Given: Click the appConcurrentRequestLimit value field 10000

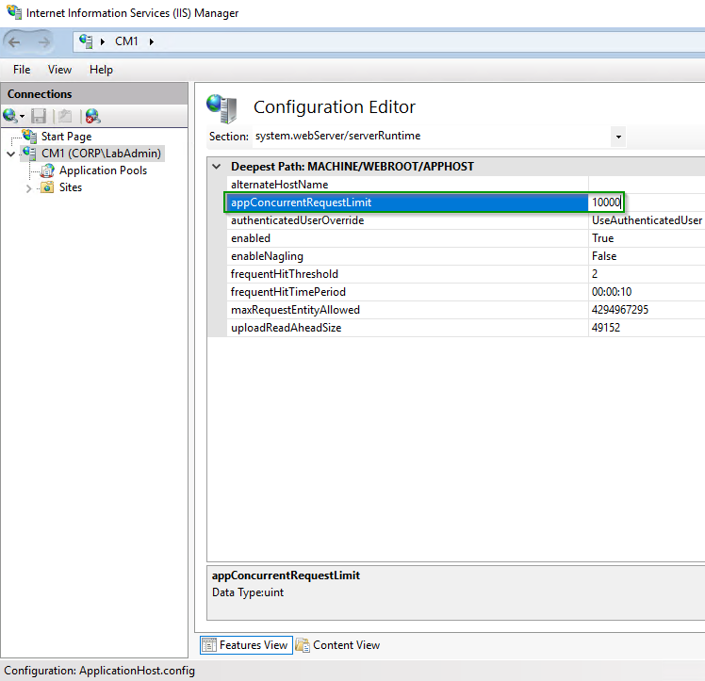Looking at the screenshot, I should click(606, 203).
